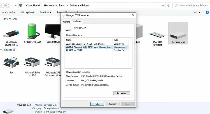The height and width of the screenshot is (114, 210).
Task: Go up one folder level arrow
Action: tap(16, 6)
